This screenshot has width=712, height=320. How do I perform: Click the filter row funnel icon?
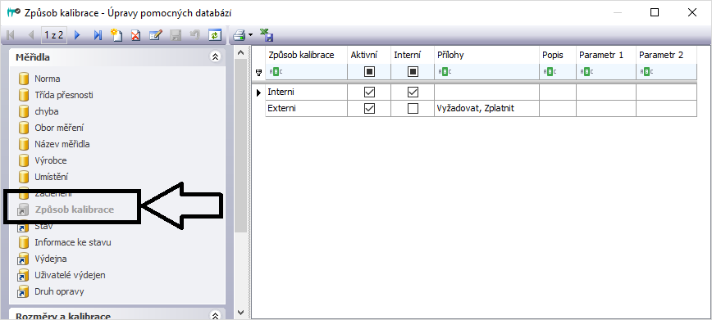pos(259,72)
